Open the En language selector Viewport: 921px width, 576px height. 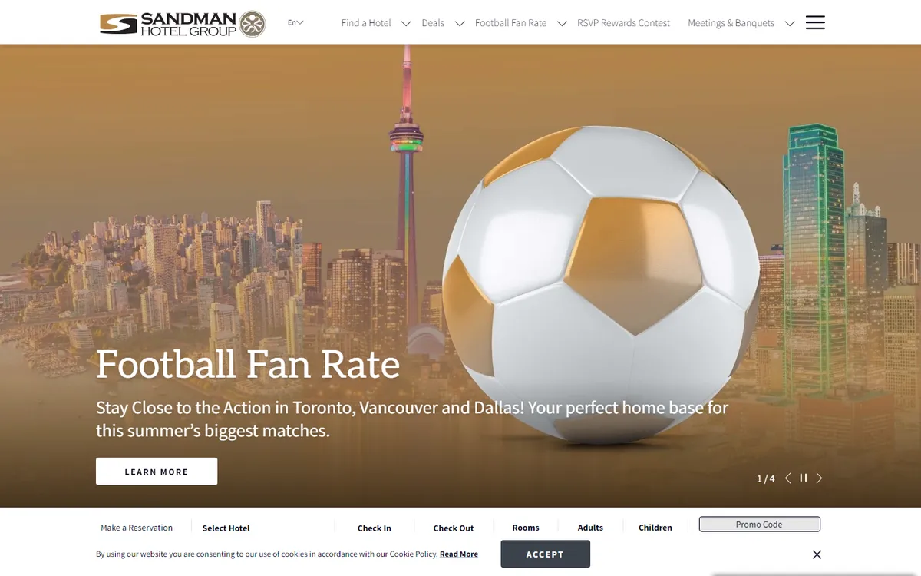click(x=295, y=23)
